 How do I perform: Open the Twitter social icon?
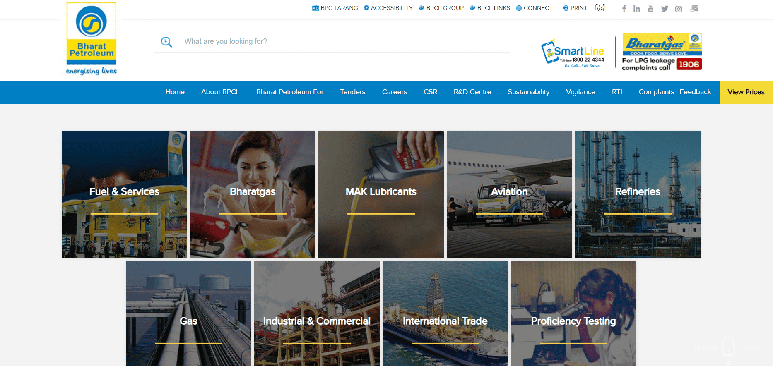[x=665, y=9]
